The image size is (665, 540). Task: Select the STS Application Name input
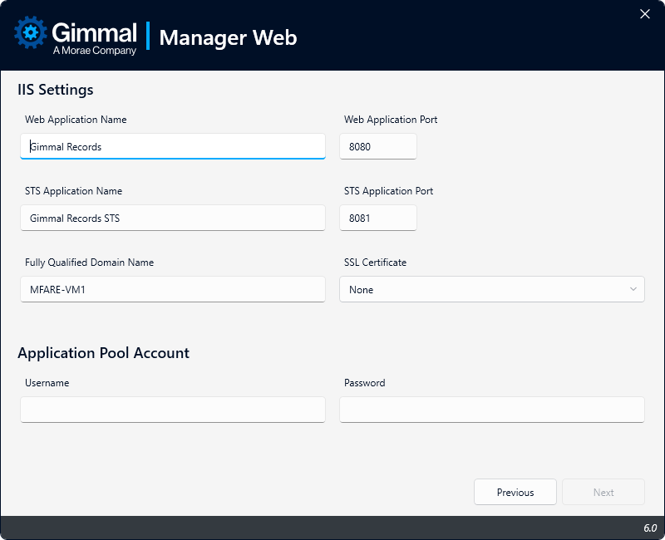pos(173,218)
